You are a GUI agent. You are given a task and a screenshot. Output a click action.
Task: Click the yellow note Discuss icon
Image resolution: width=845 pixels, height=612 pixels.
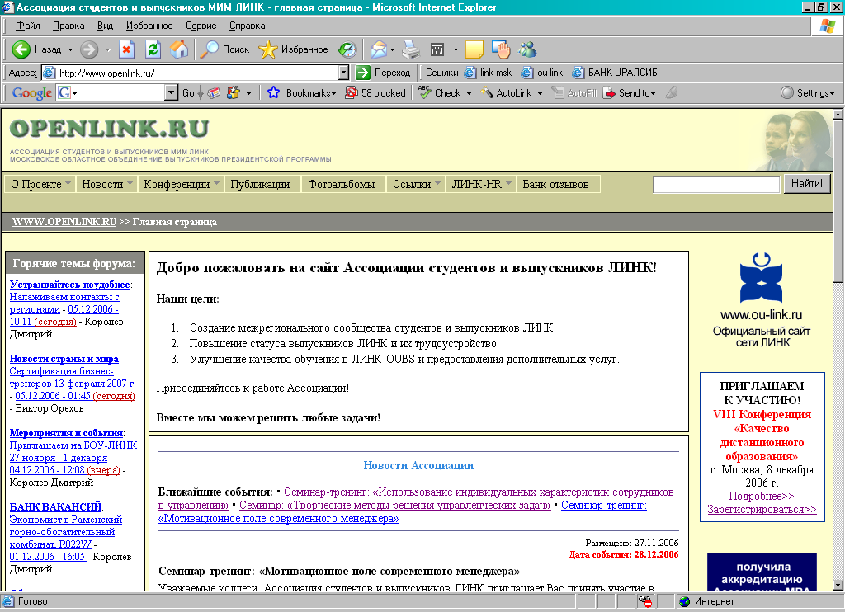point(474,49)
